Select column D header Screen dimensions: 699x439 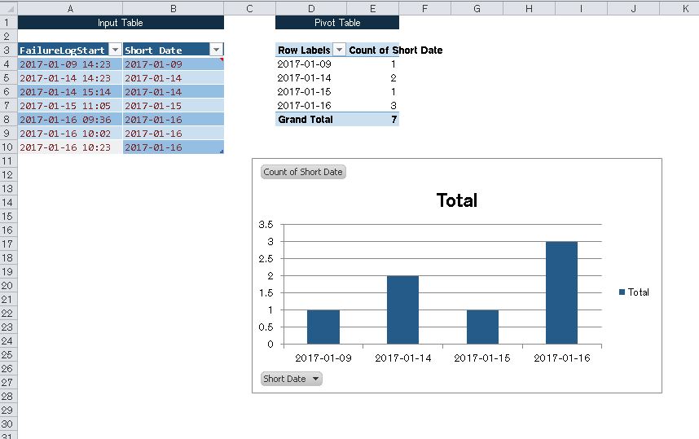click(x=311, y=8)
